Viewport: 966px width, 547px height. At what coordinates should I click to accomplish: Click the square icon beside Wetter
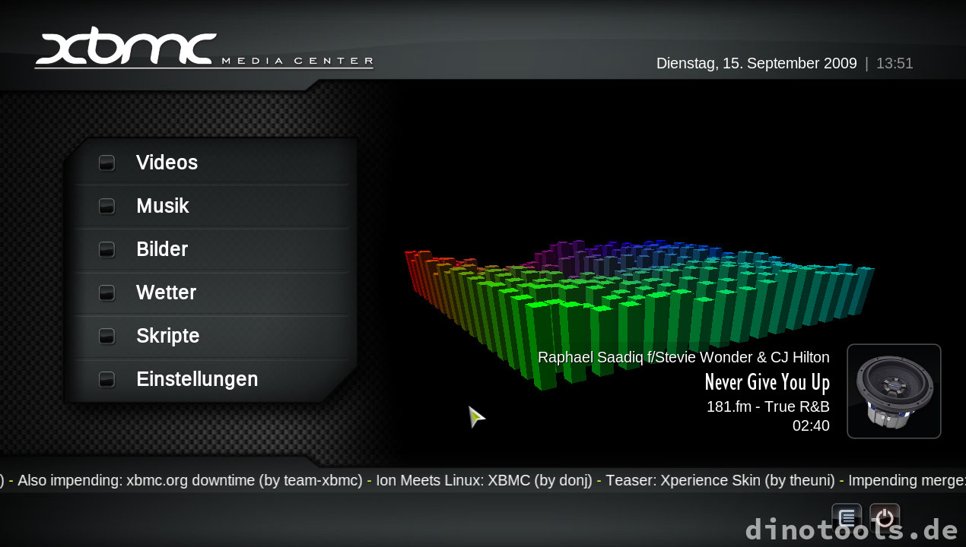tap(106, 292)
